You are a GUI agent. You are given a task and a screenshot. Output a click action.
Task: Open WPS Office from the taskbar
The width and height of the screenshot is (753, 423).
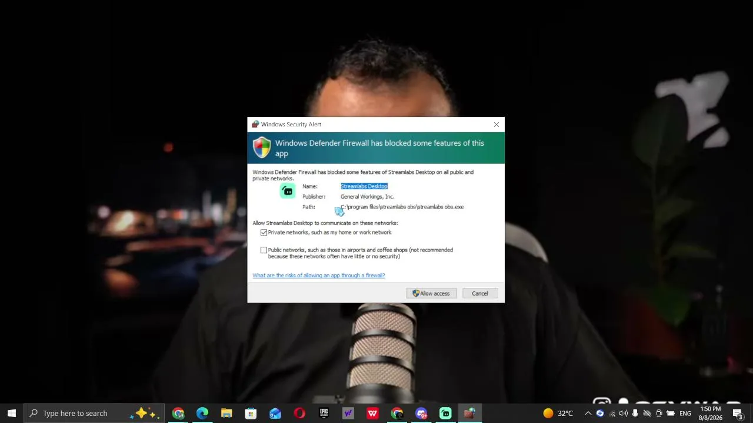pos(372,413)
